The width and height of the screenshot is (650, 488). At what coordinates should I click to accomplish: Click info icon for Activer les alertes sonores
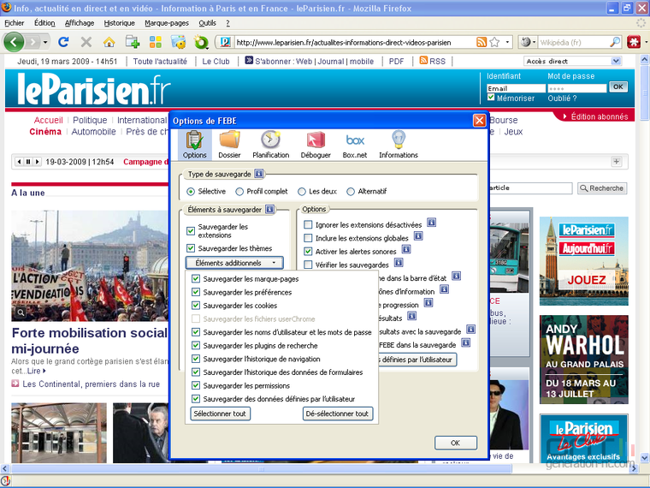tap(406, 249)
